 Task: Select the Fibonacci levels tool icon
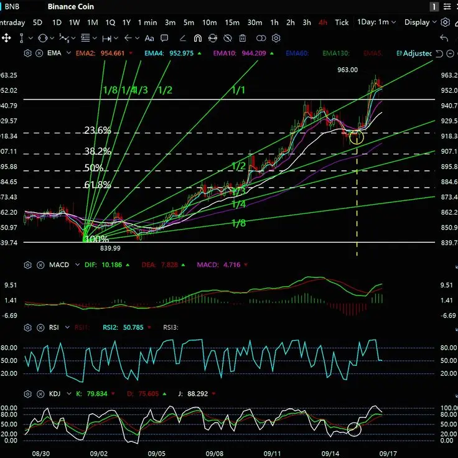pos(85,38)
